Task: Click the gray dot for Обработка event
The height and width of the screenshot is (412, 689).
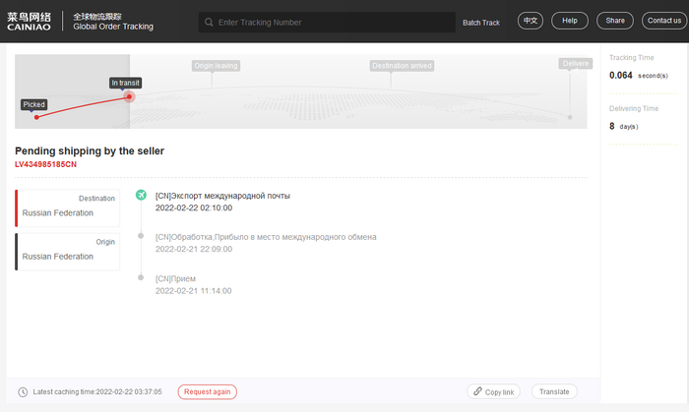Action: tap(141, 236)
